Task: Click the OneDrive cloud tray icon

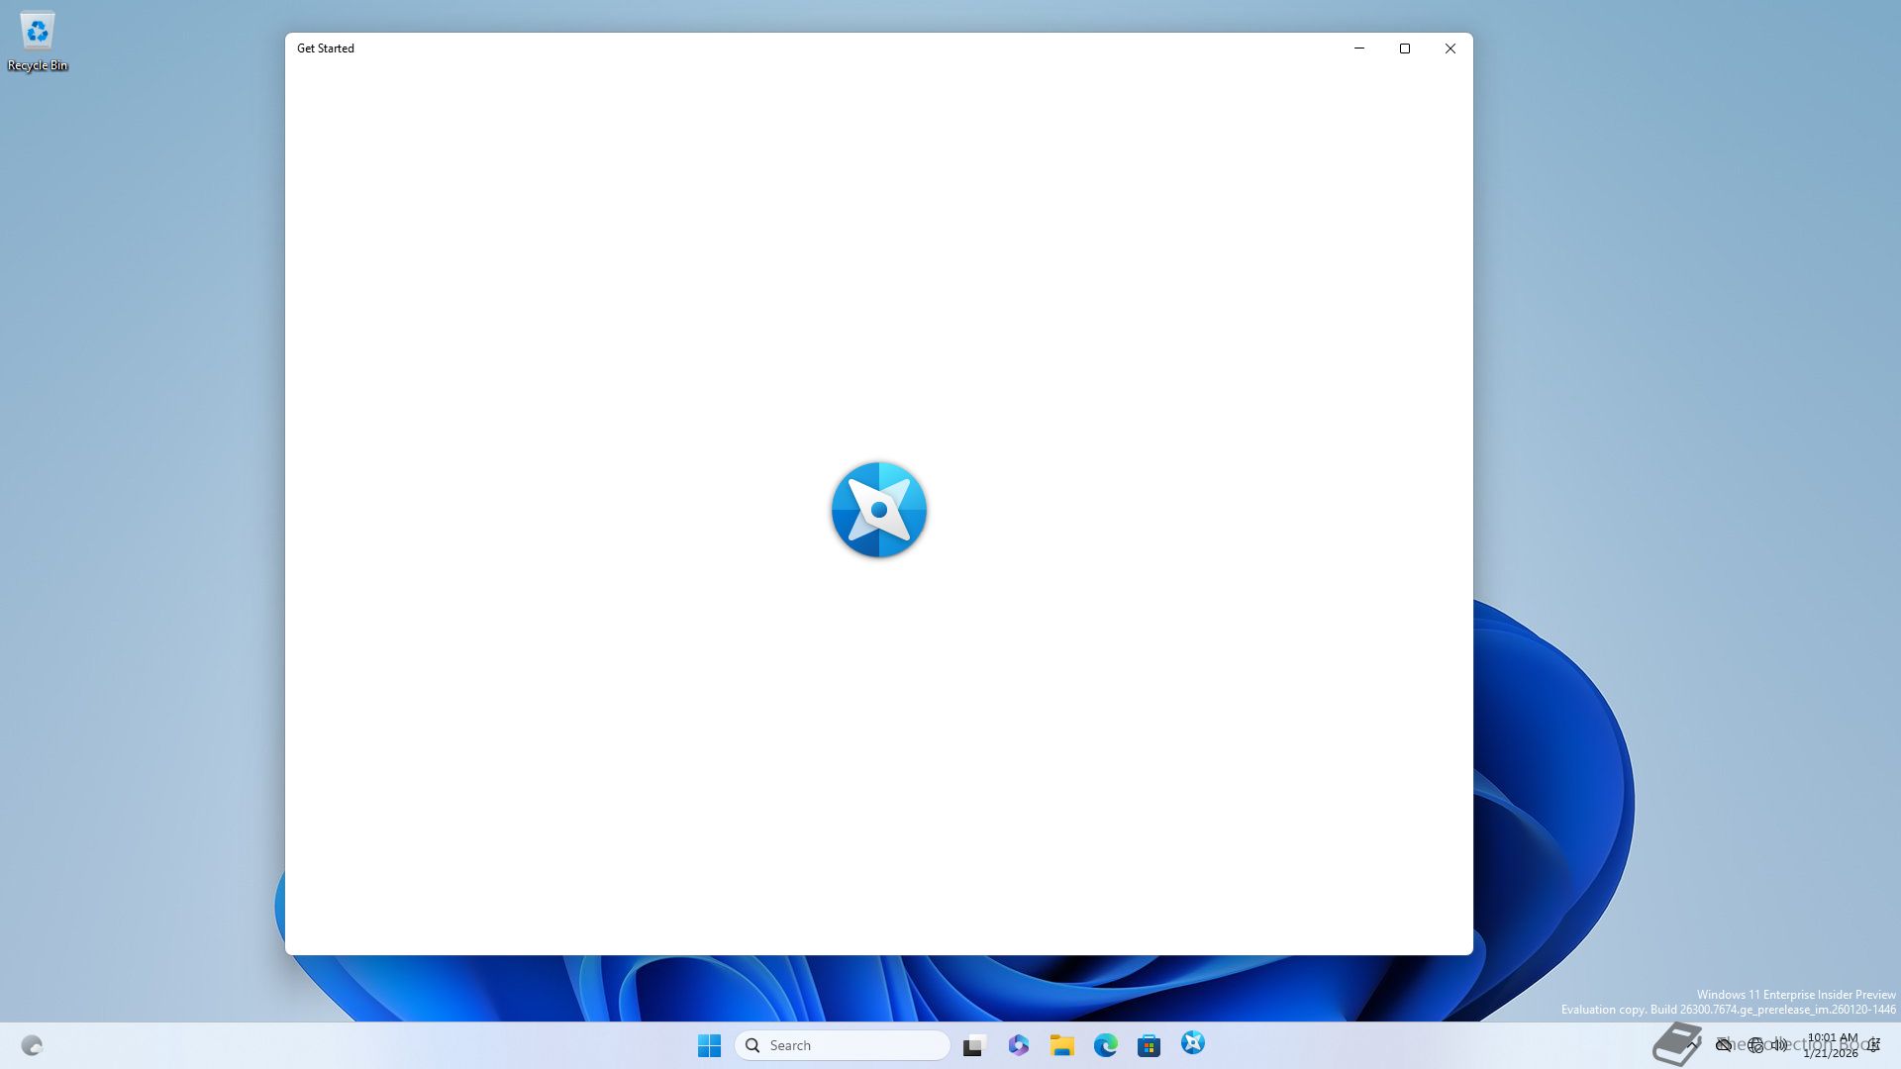Action: 1724,1045
